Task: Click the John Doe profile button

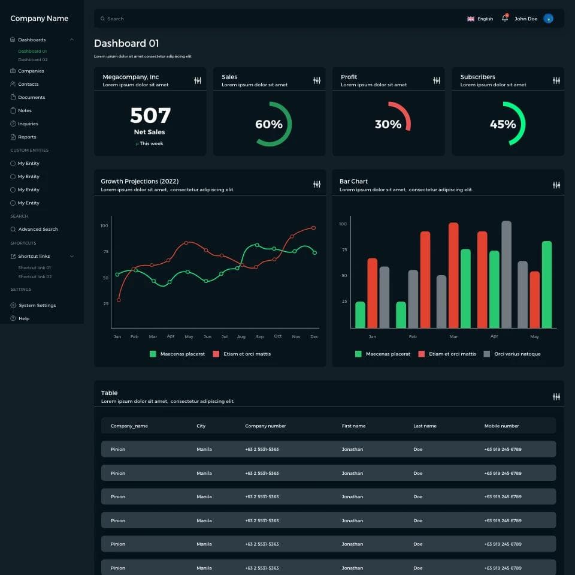Action: [x=525, y=19]
